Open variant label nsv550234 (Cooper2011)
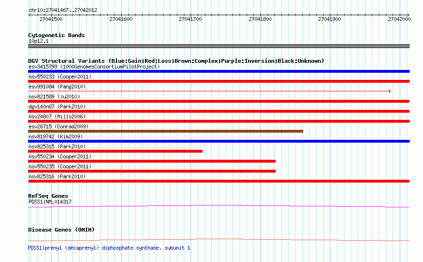This screenshot has height=262, width=423. tap(60, 156)
